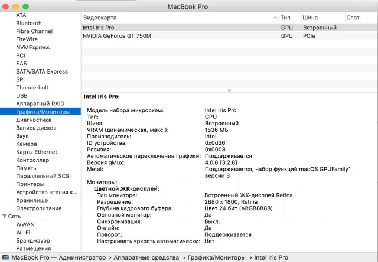Select Устройство чтения к… item
This screenshot has height=262, width=378.
click(x=47, y=193)
